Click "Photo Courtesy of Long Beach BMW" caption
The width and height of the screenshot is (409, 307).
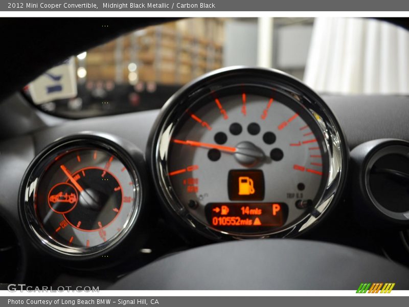tap(59, 302)
